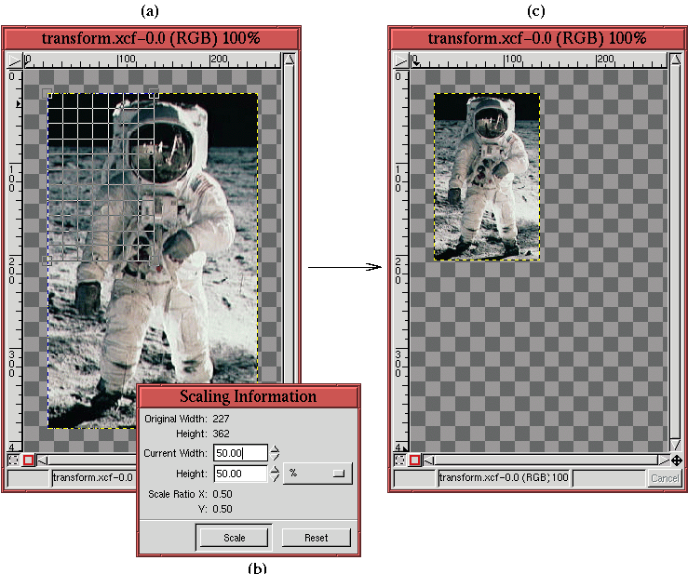Click the navigation cross icon in right window
Viewport: 688px width, 574px height.
point(676,460)
